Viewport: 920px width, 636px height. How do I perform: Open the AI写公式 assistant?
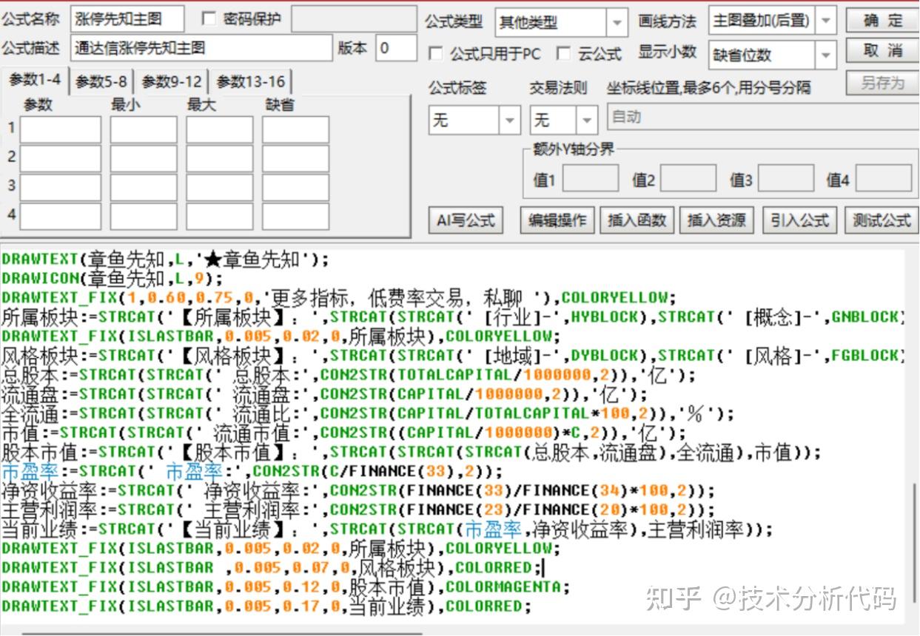(x=466, y=220)
